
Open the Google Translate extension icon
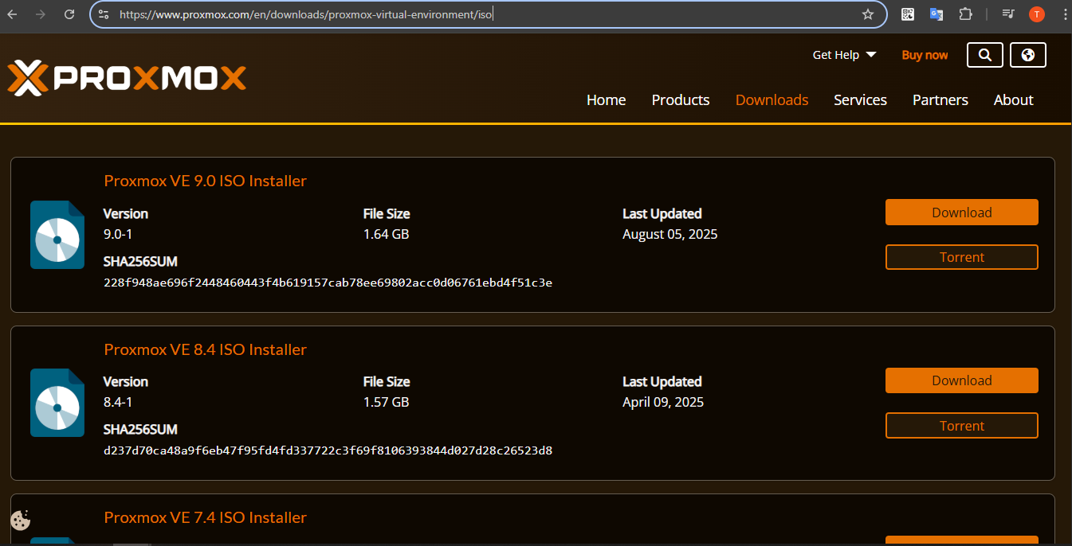point(937,14)
